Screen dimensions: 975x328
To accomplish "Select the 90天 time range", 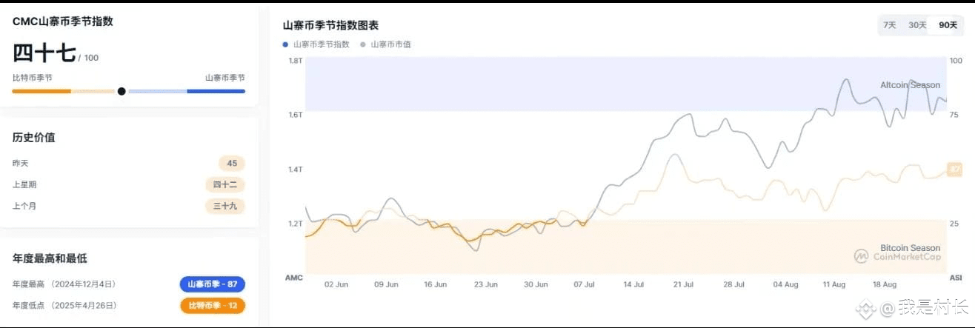I will pyautogui.click(x=948, y=25).
